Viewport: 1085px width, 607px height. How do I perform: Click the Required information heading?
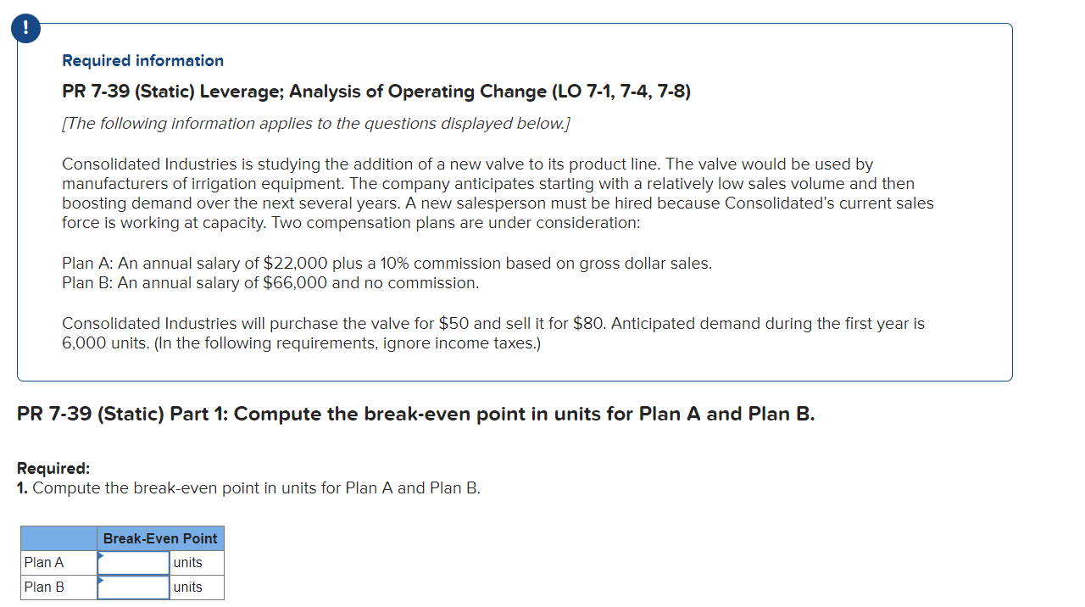pos(142,60)
